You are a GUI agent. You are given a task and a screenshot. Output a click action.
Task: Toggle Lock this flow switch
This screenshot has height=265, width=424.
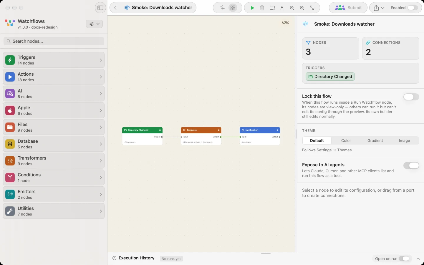[411, 97]
